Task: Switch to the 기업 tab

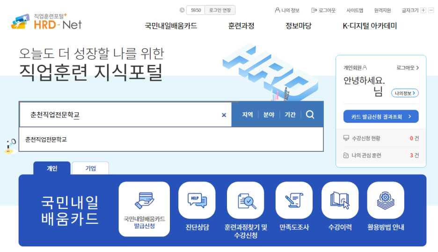Action: point(90,168)
